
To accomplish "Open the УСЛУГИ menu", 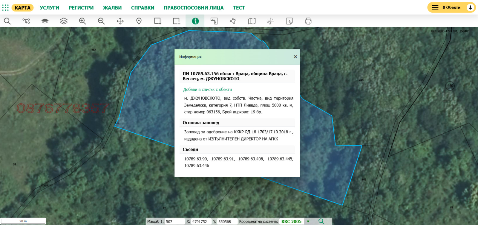I will click(x=49, y=8).
